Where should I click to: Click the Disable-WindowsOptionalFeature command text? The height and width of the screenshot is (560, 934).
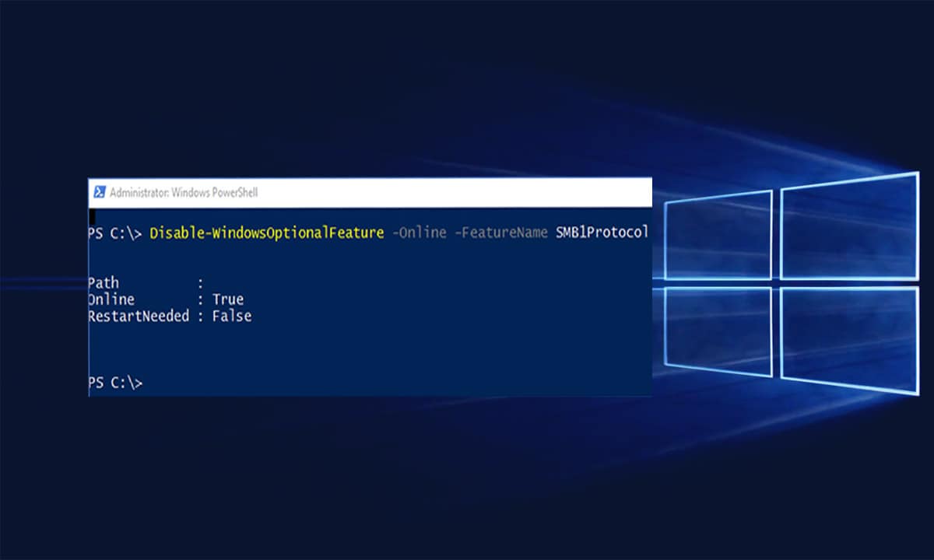click(267, 233)
